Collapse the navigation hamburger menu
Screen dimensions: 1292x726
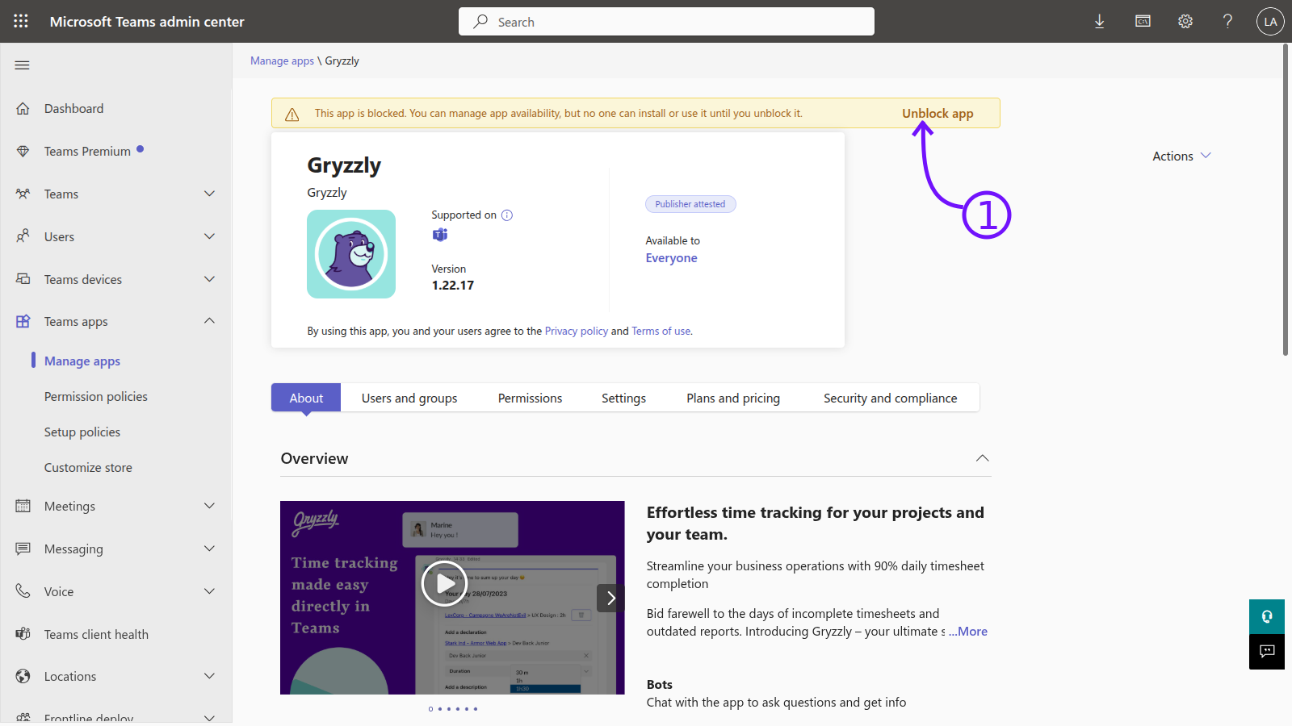(x=23, y=65)
